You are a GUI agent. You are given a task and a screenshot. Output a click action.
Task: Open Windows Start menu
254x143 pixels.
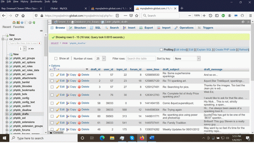(4, 138)
